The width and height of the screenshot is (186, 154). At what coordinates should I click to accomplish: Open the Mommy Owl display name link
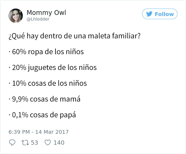click(x=46, y=13)
